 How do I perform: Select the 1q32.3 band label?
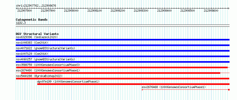tap(21, 23)
